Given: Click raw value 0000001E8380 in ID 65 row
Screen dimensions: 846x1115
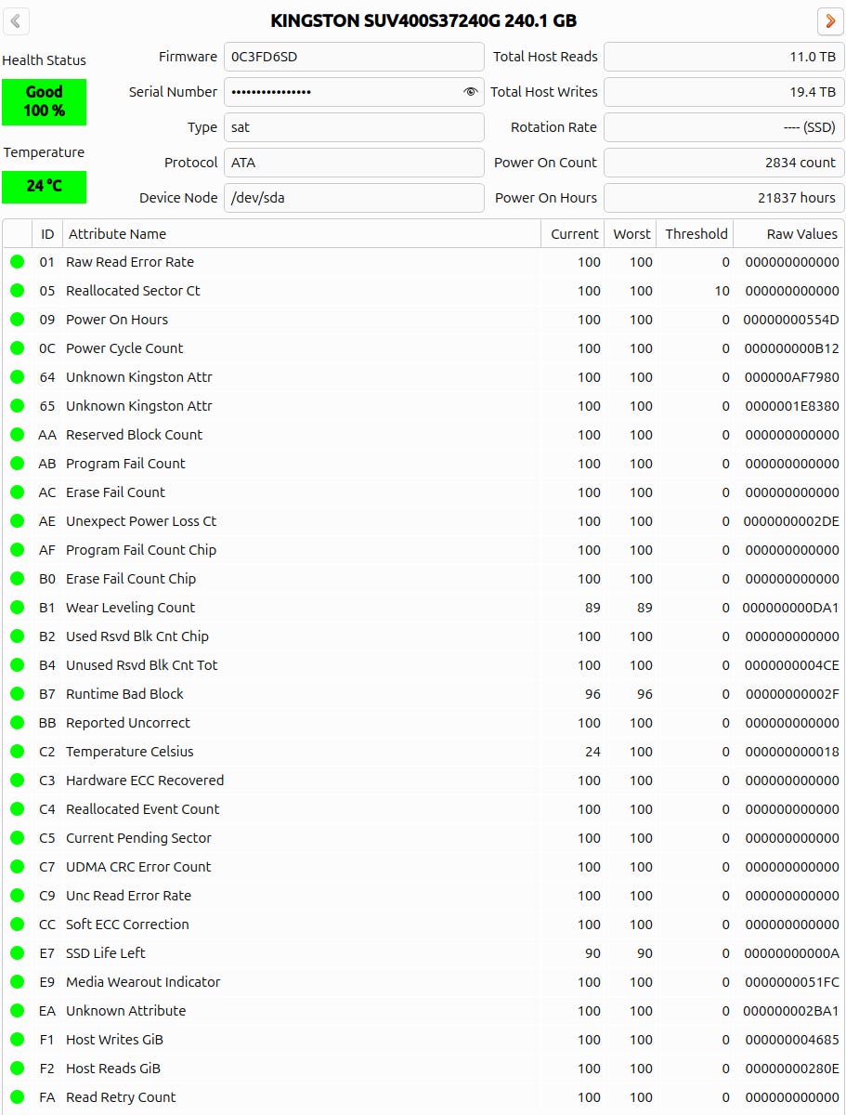Looking at the screenshot, I should pos(792,406).
